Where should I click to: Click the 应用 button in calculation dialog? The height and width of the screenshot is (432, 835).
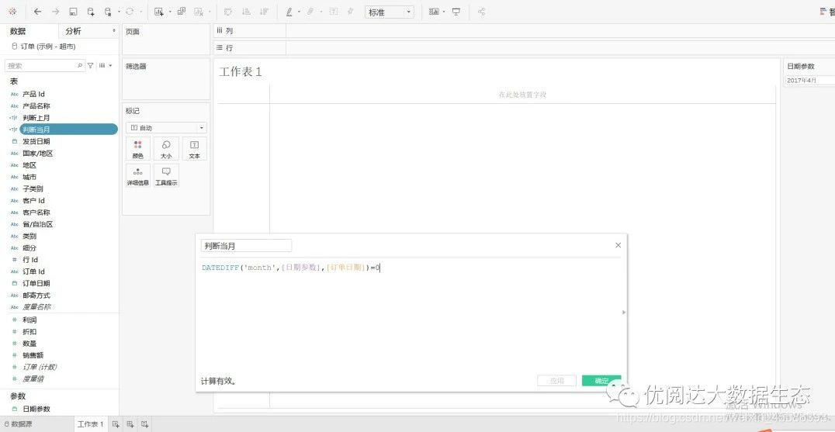pos(556,381)
